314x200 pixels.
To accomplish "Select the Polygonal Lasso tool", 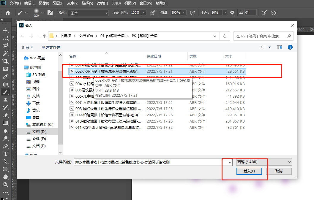I will pos(5,46).
